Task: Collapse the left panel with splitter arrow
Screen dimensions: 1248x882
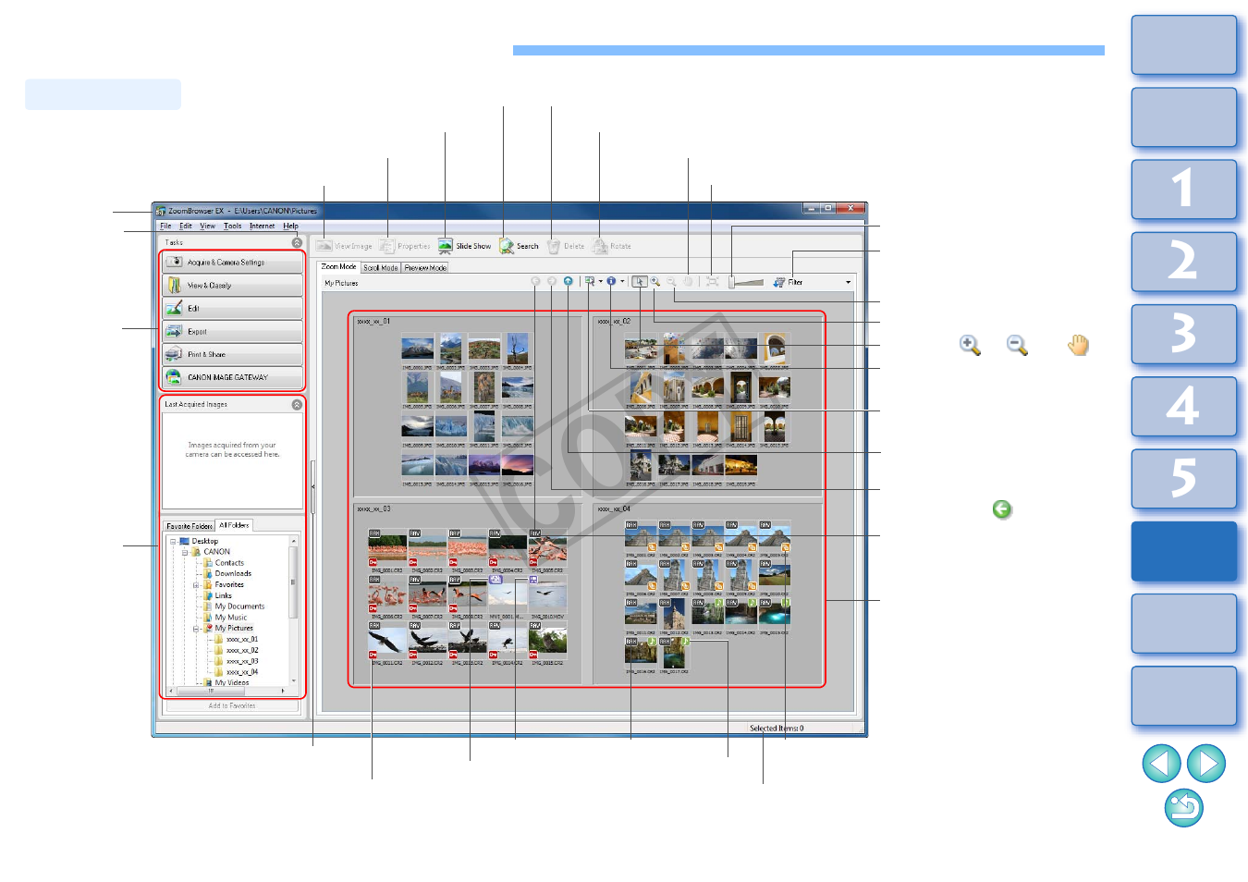Action: (312, 486)
